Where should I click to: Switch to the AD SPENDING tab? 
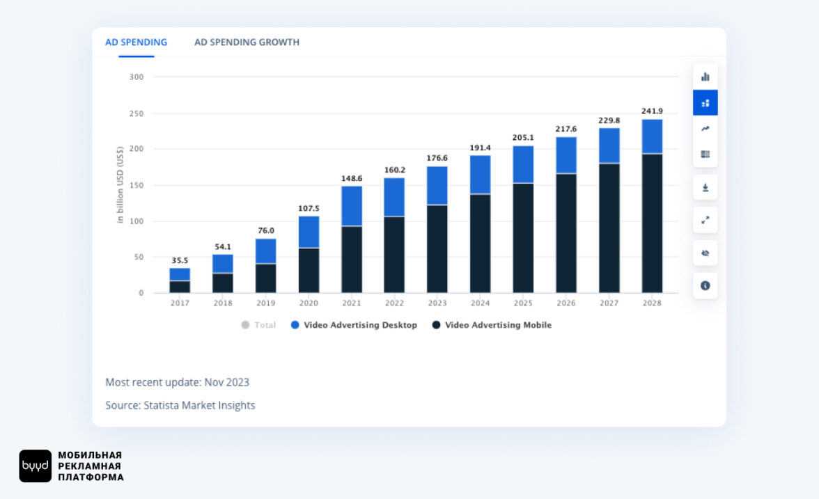[136, 42]
